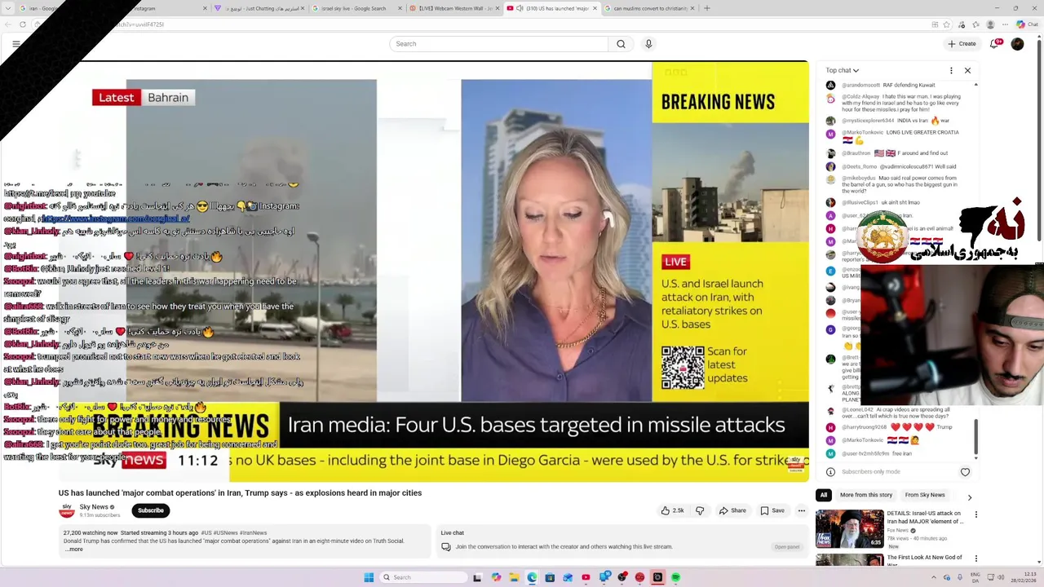Show hidden system tray icons
Screen dimensions: 1044x587
935,577
